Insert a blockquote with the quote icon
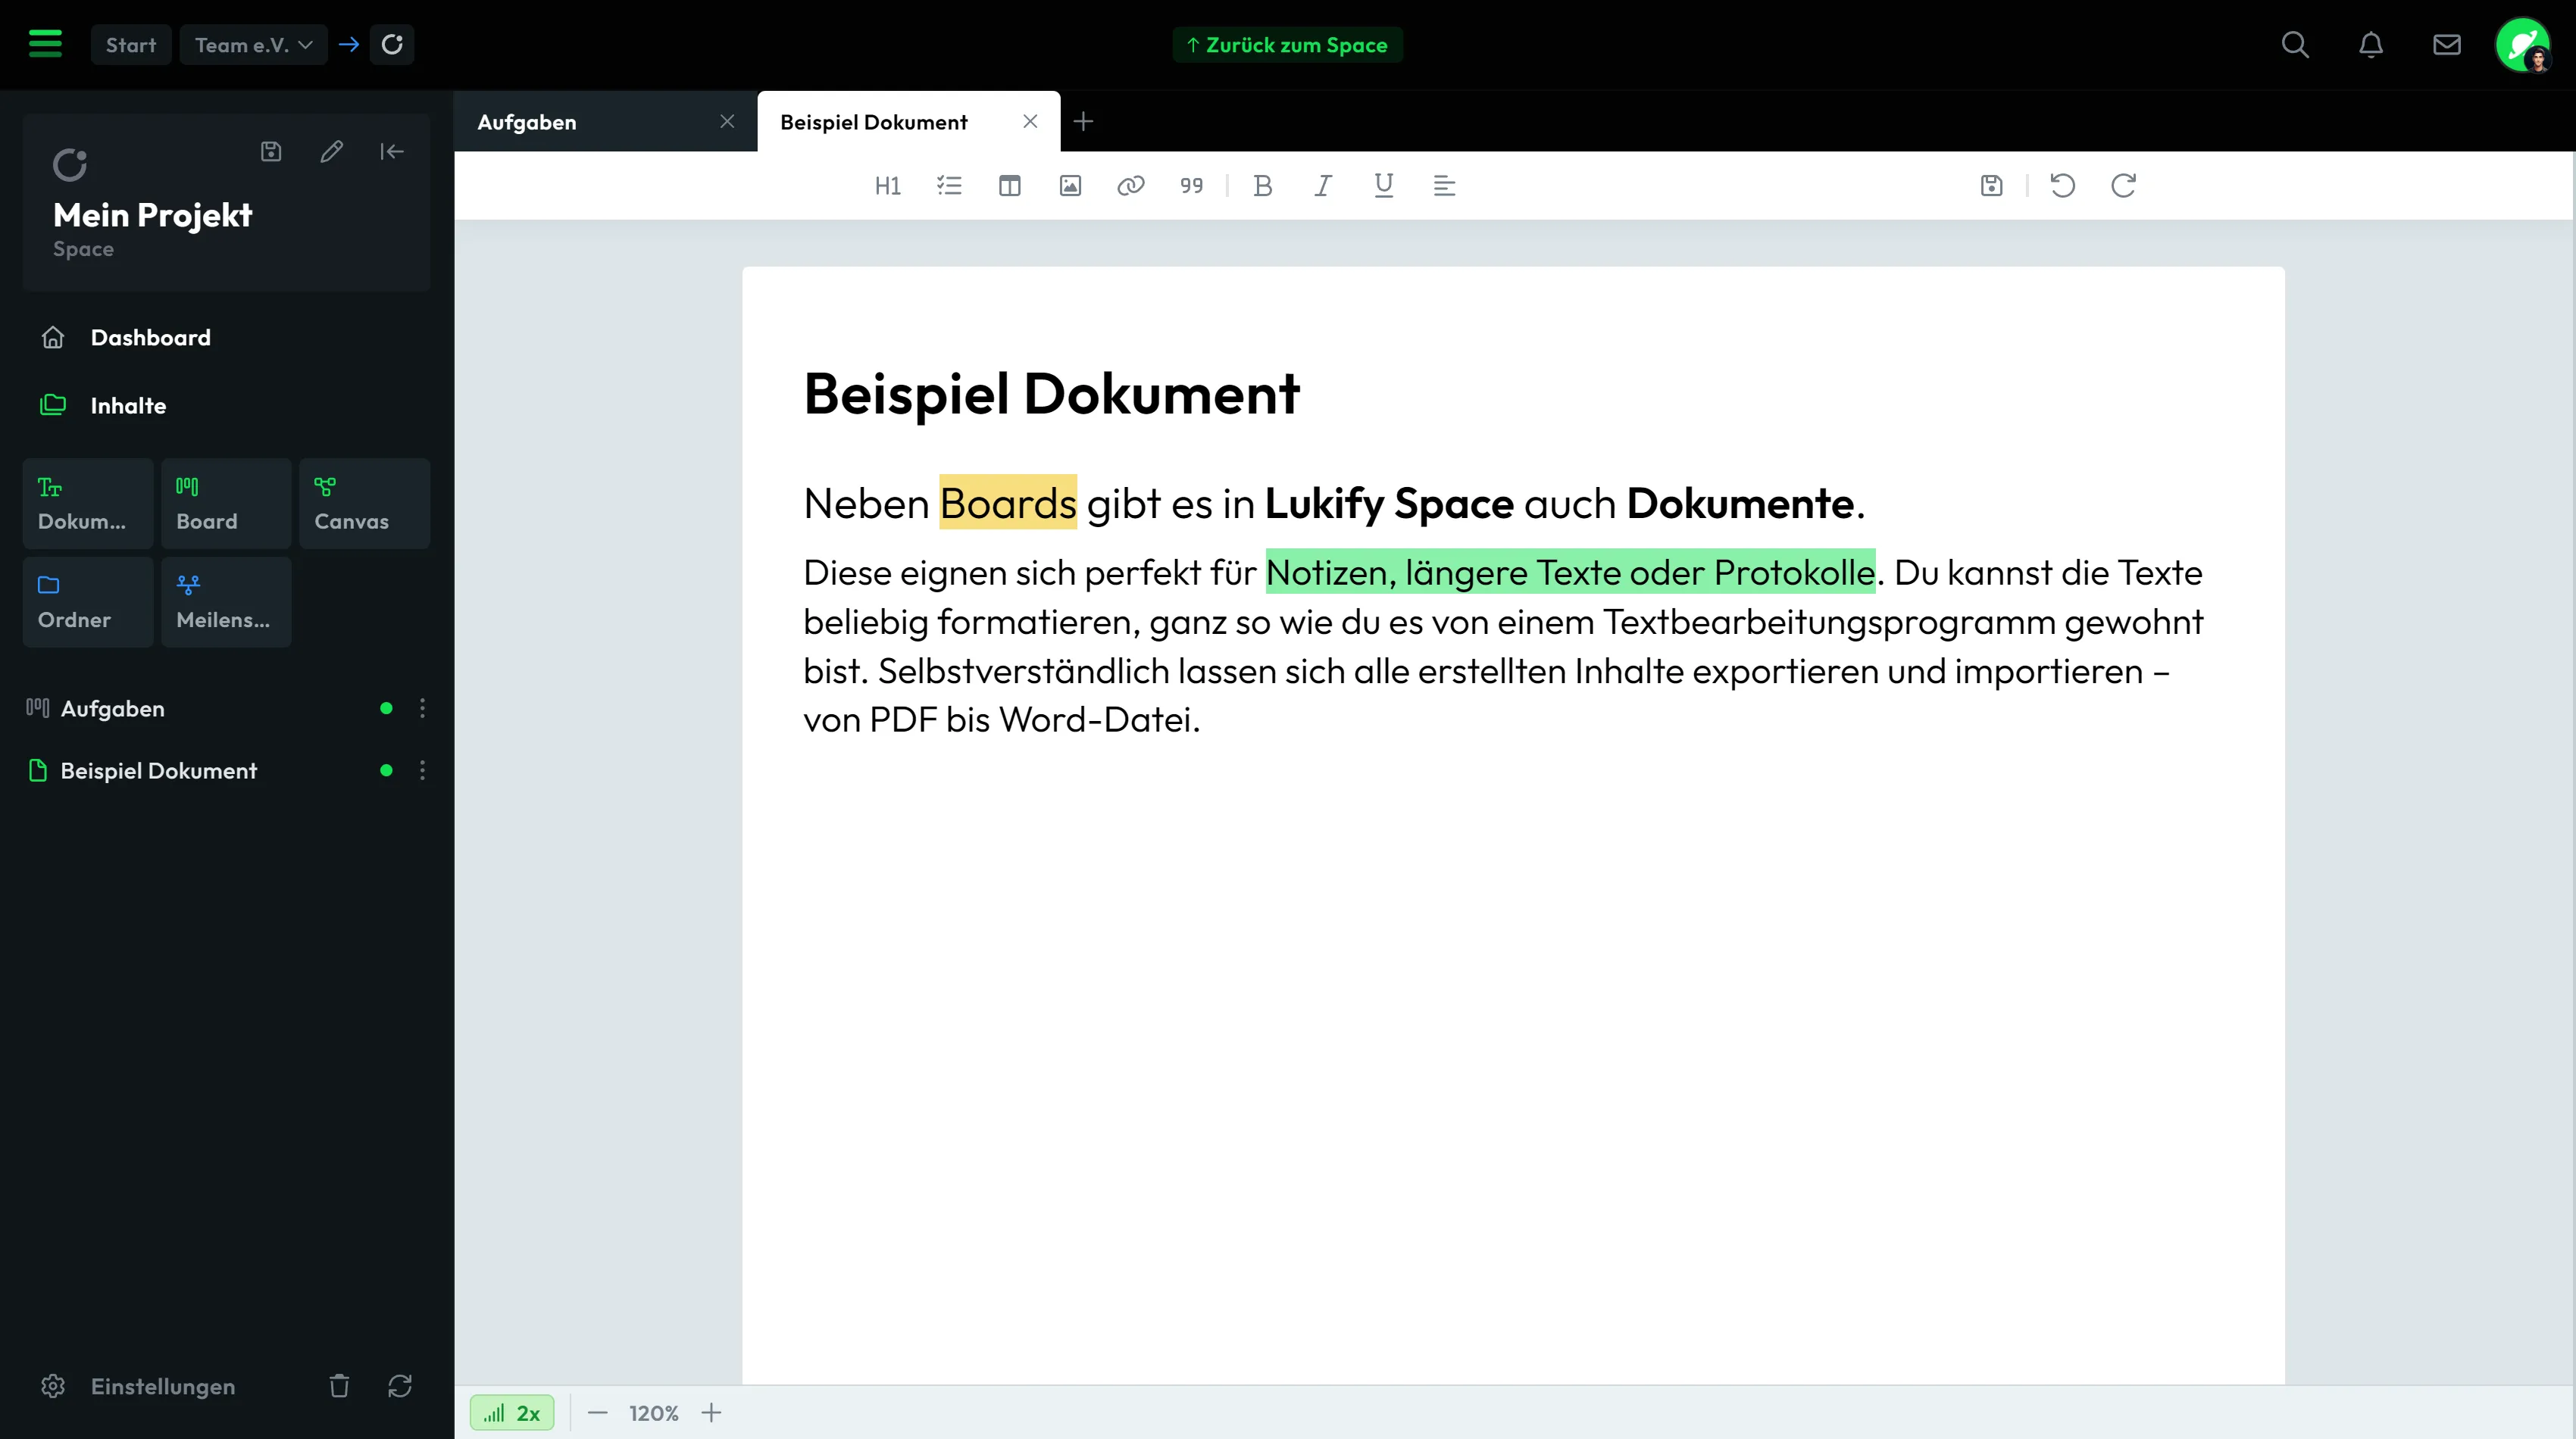 point(1191,186)
